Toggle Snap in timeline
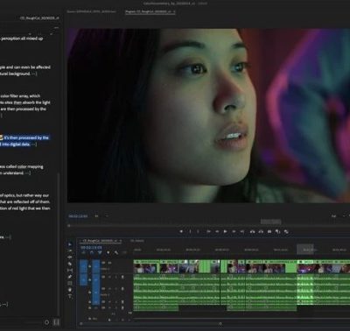 pos(92,252)
